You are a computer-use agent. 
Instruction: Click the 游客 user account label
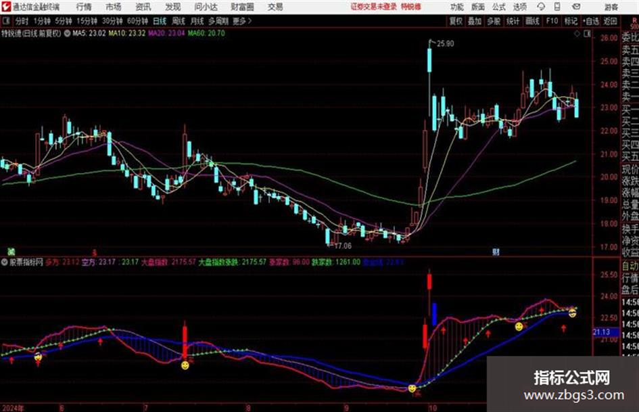[611, 7]
